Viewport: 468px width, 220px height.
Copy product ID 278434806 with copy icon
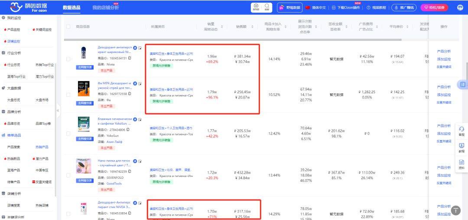coord(128,129)
